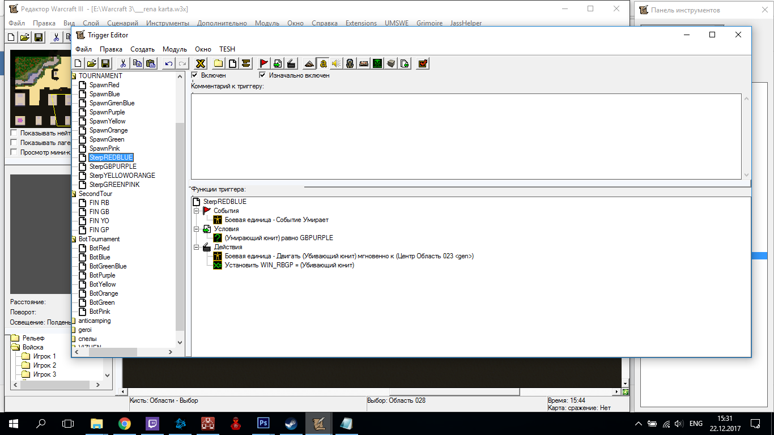Collapse the Условия node

click(197, 229)
